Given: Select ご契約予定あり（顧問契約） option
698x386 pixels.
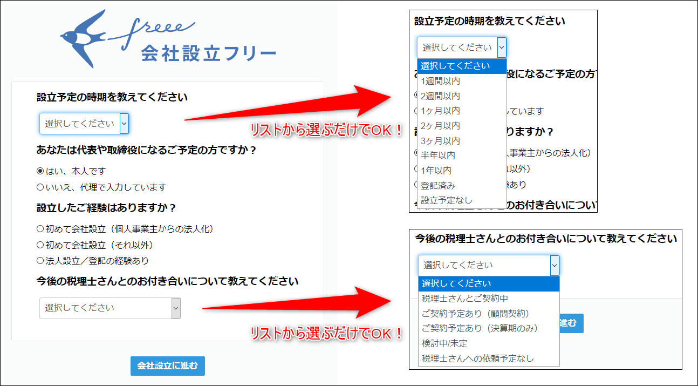Looking at the screenshot, I should tap(475, 313).
